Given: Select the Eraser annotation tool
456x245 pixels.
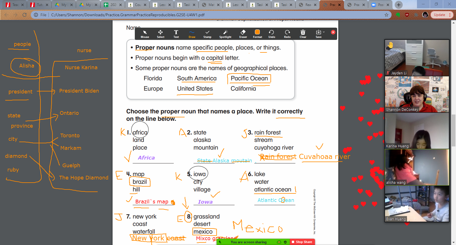Looking at the screenshot, I should tap(243, 34).
